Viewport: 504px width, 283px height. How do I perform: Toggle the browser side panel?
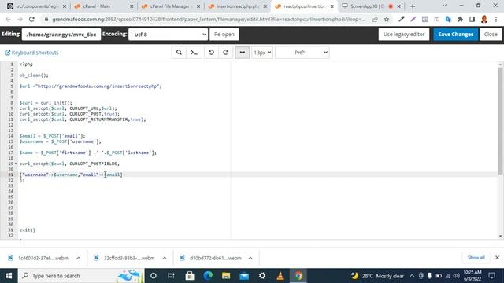[472, 19]
